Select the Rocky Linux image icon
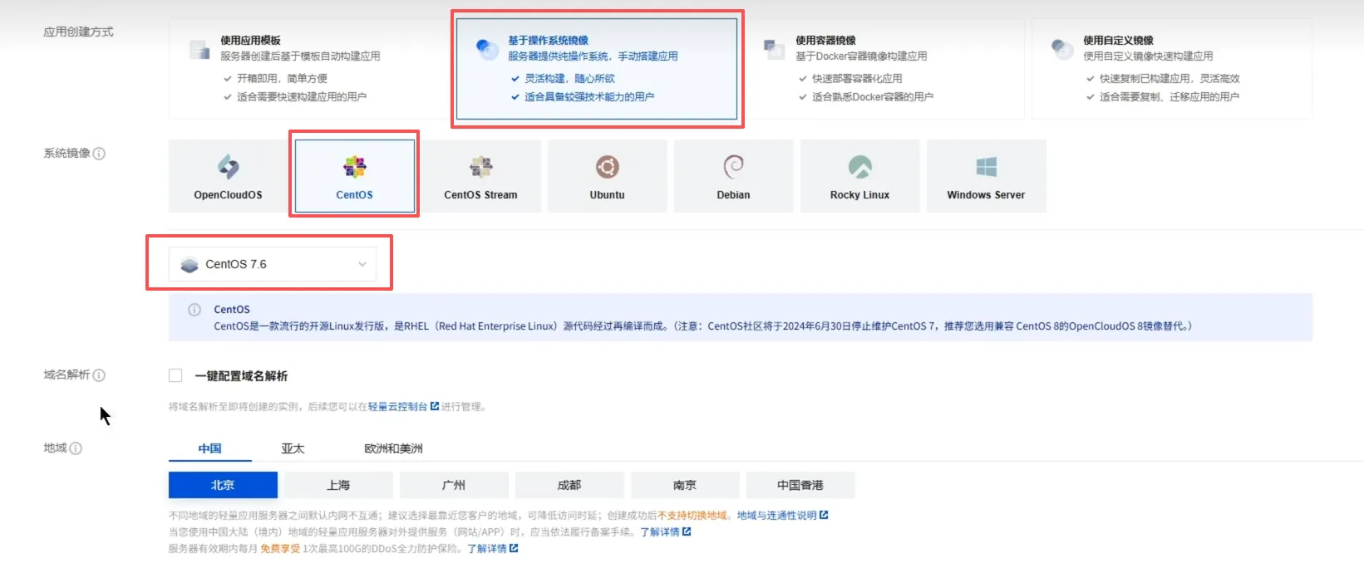This screenshot has height=568, width=1364. click(859, 167)
